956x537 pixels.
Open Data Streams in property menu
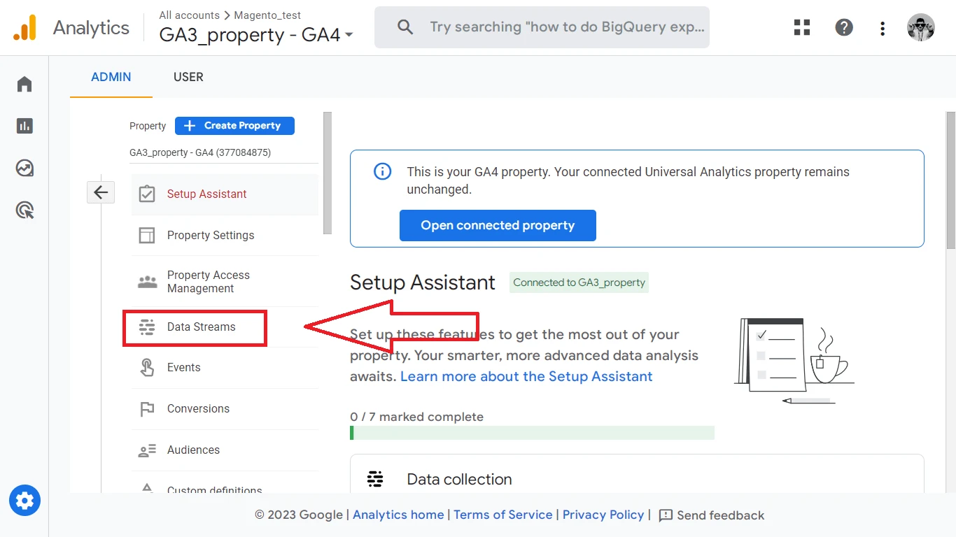[x=201, y=327]
